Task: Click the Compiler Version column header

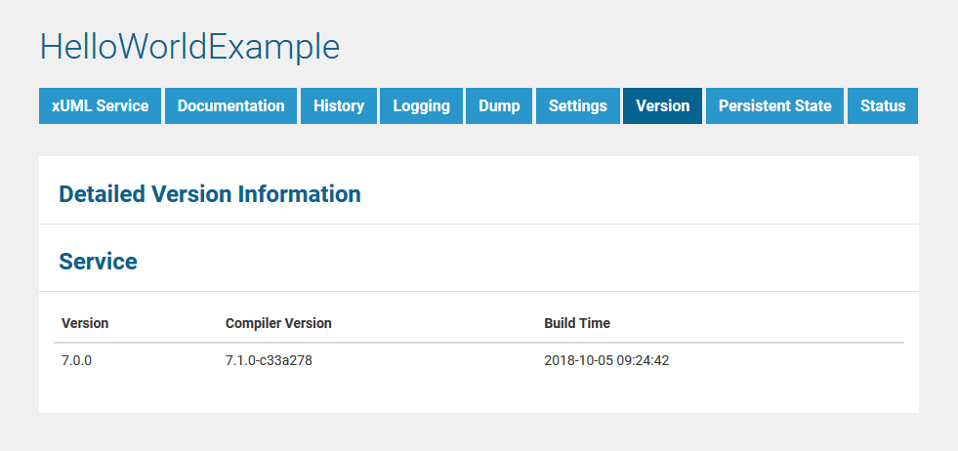Action: click(278, 323)
